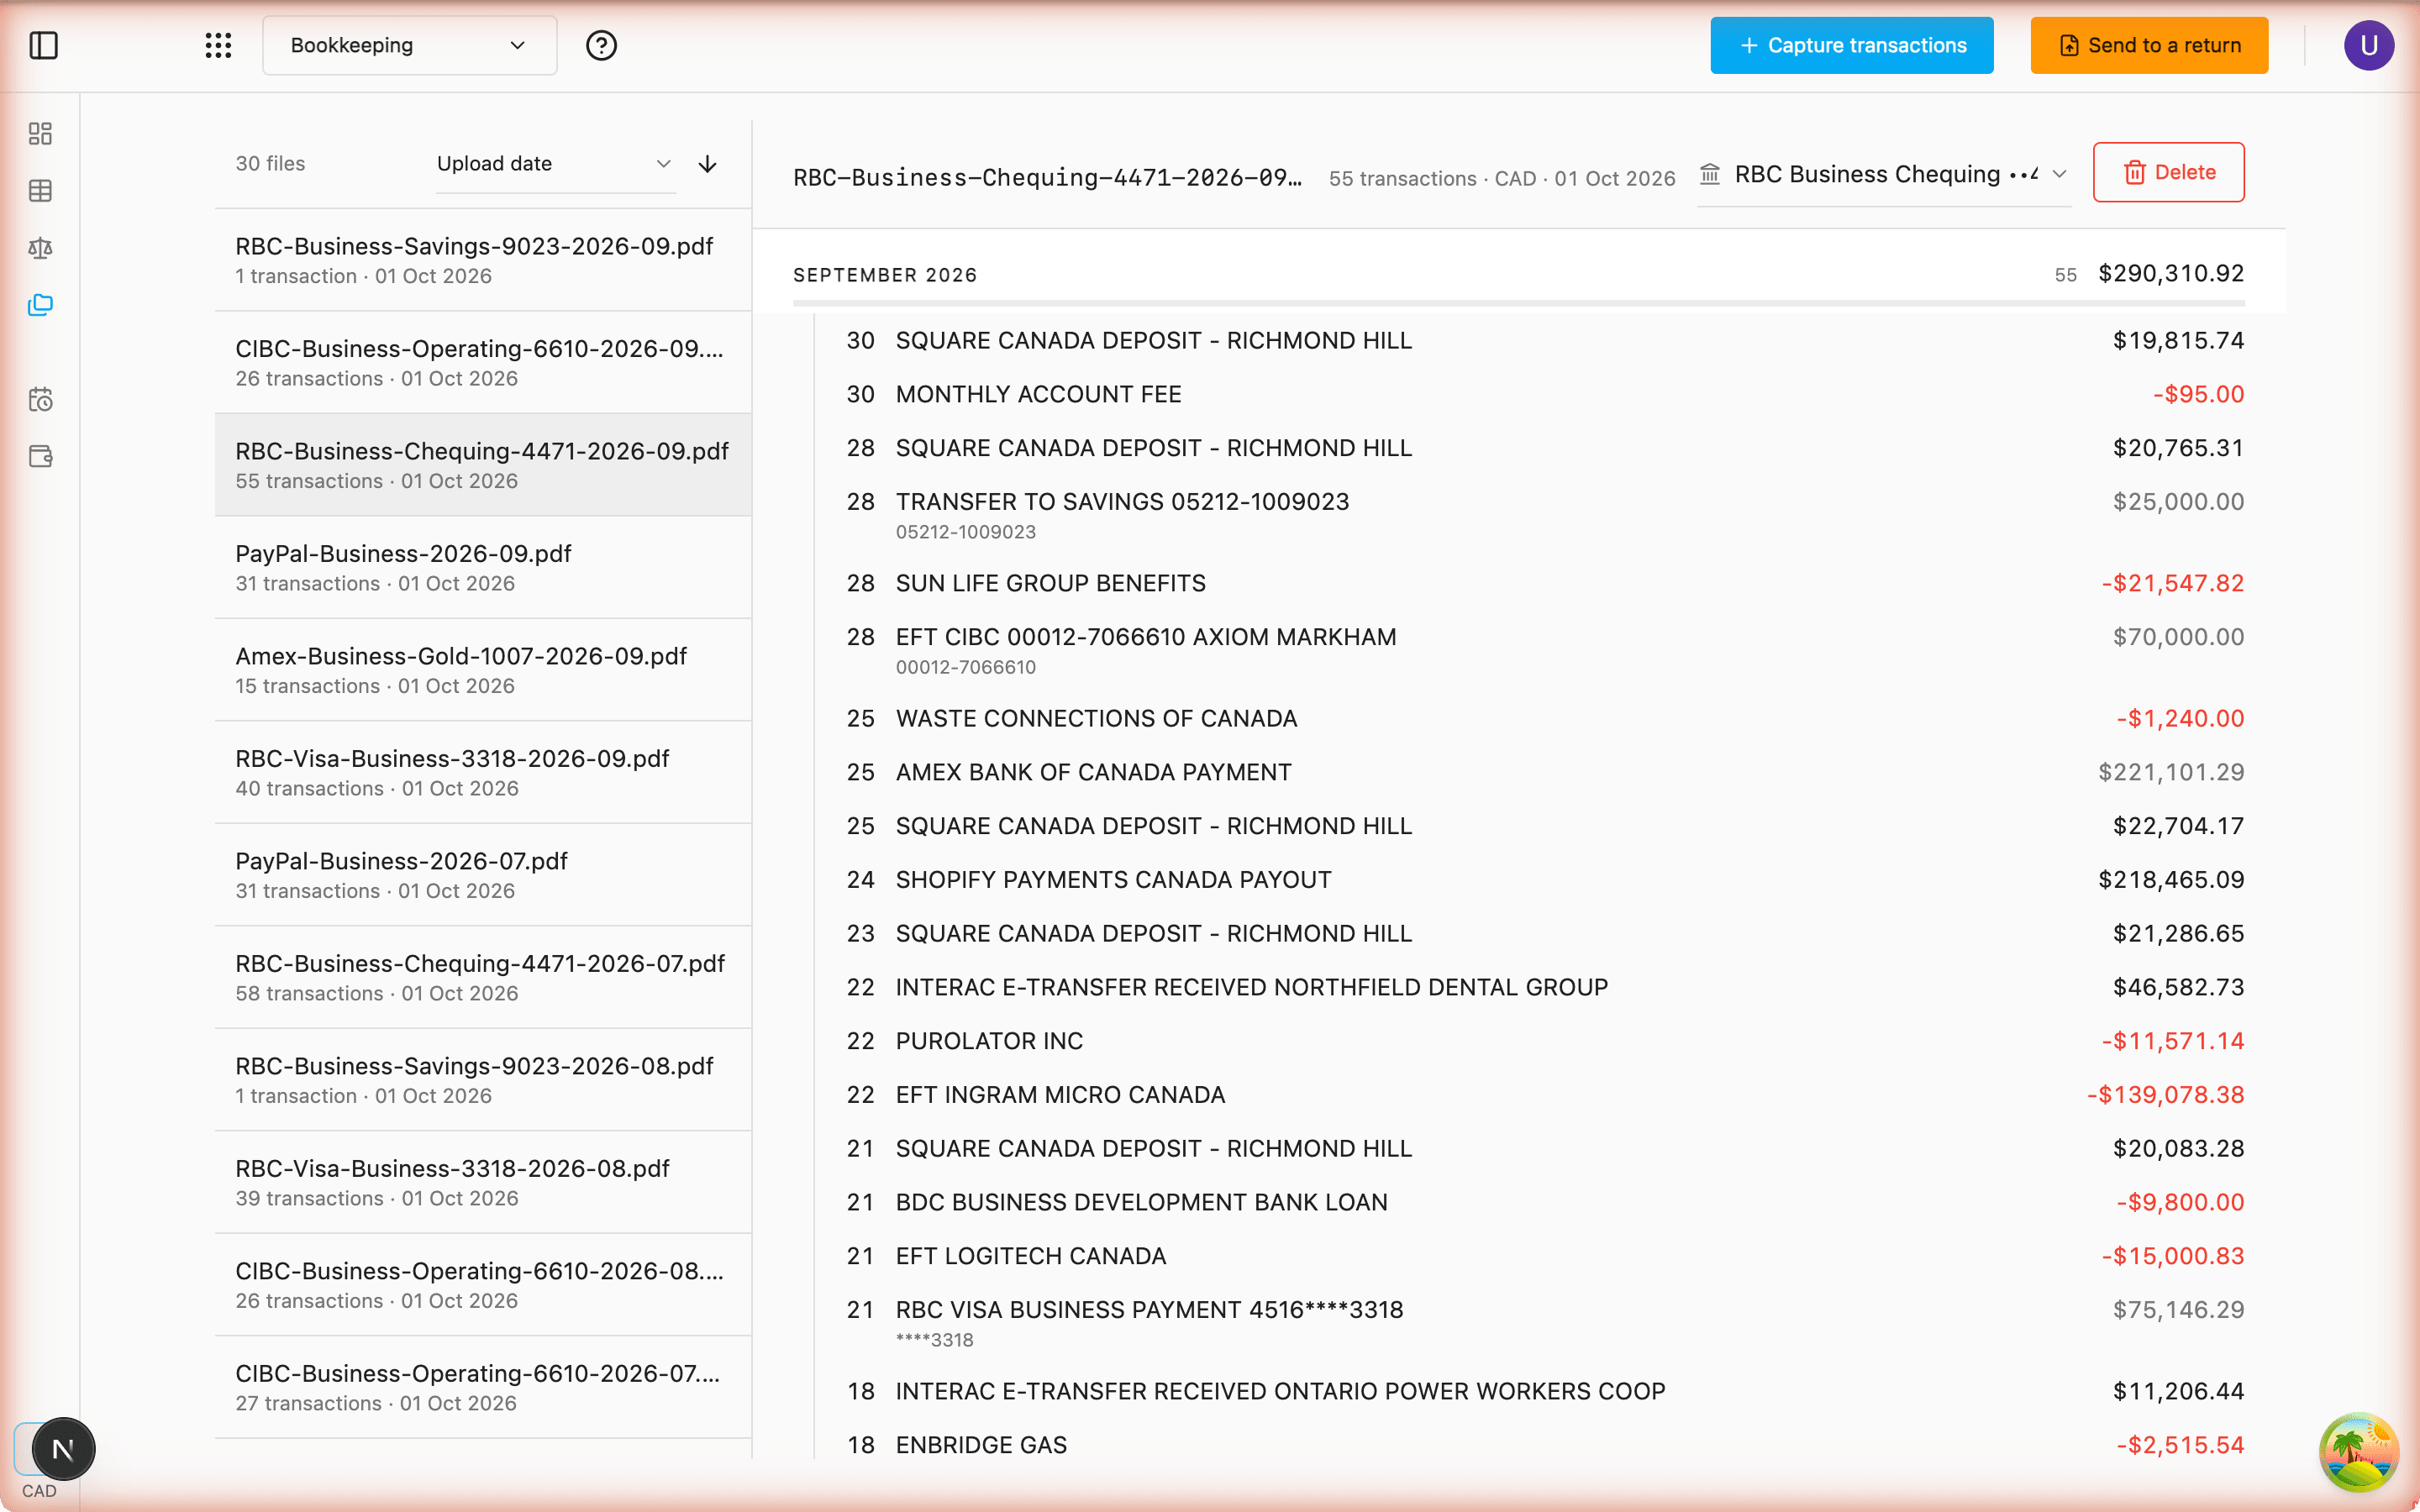Toggle the sidebar panel icon
This screenshot has height=1512, width=2420.
43,45
